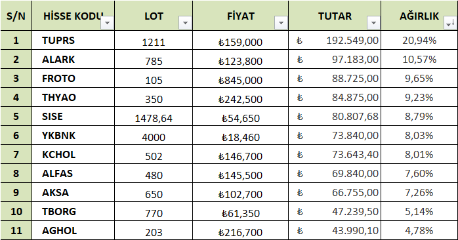This screenshot has width=458, height=240.
Task: Select the AKSA total cell 66.755,00
Action: 335,192
